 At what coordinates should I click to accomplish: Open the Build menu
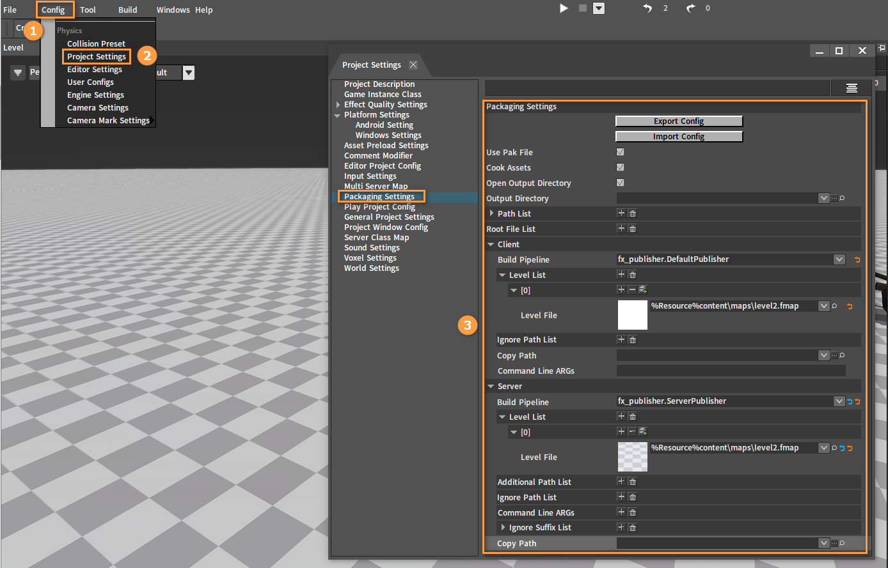128,10
